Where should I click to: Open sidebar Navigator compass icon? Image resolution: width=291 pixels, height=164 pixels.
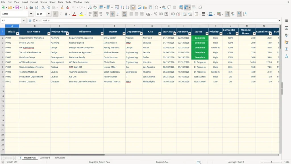[x=286, y=49]
